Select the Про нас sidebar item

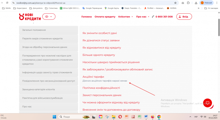coord(48,107)
